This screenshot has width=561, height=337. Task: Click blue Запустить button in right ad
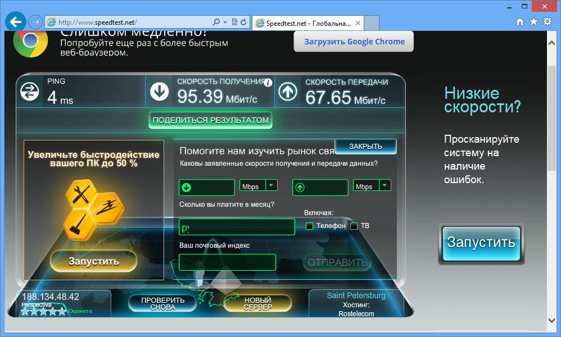click(x=481, y=244)
